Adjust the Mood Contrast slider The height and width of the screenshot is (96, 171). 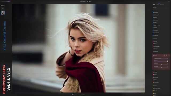click(161, 65)
